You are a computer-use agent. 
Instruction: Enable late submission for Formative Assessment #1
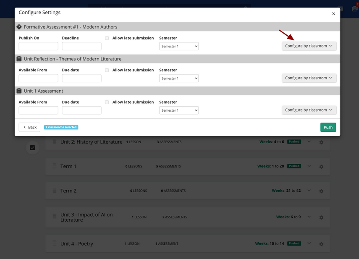[x=107, y=38]
